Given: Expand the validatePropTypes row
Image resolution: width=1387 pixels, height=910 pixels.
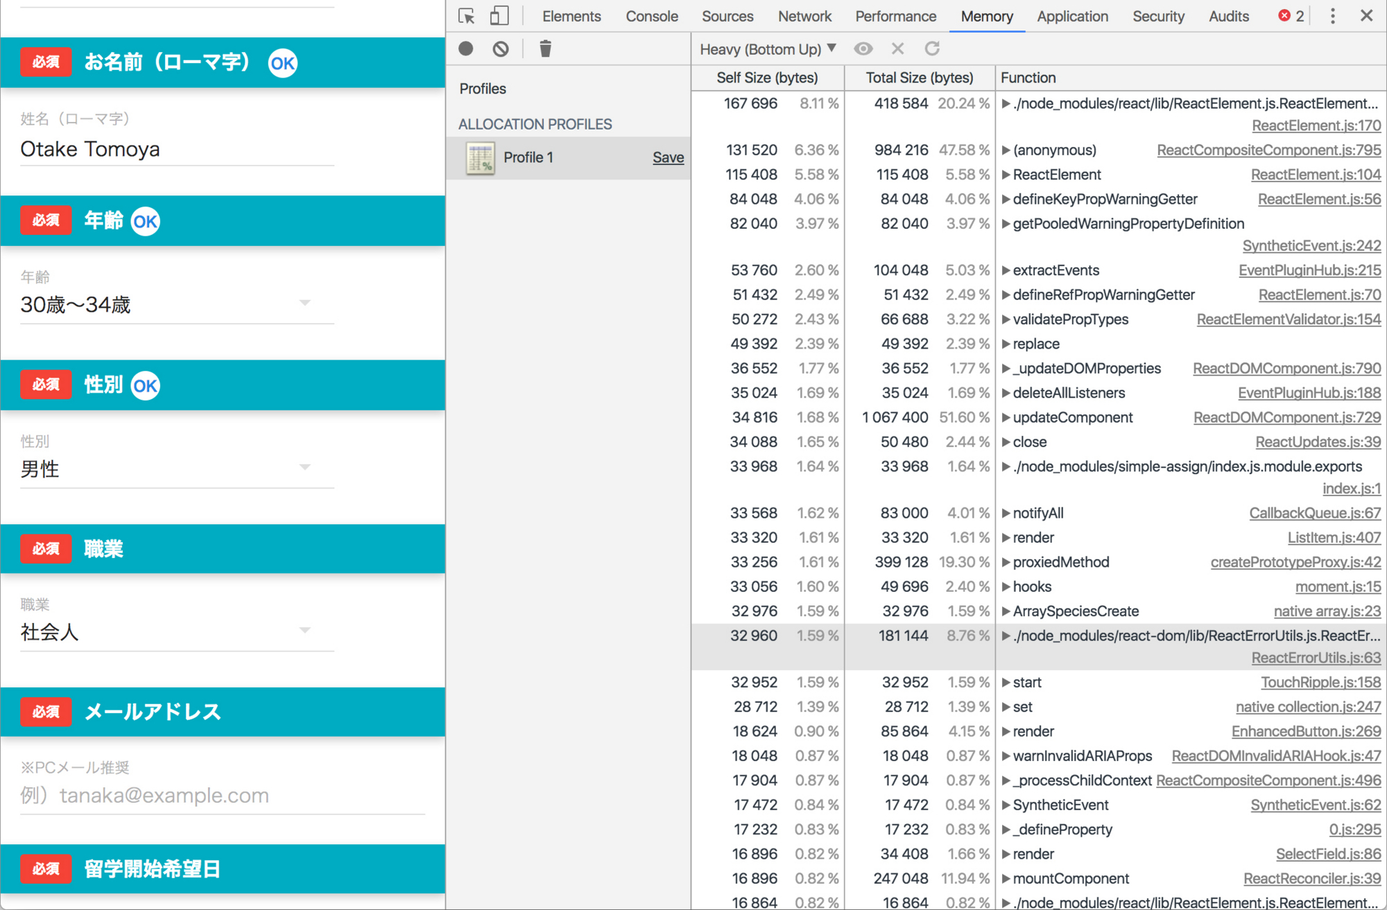Looking at the screenshot, I should 1006,320.
